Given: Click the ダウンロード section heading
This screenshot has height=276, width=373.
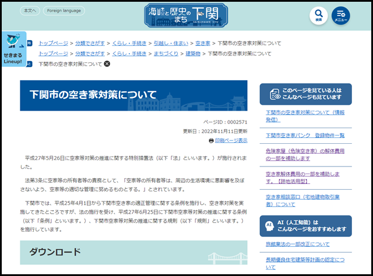Looking at the screenshot, I should click(133, 253).
